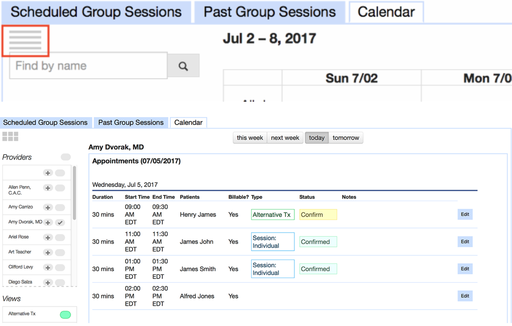Click the list view hamburger icon above search
The height and width of the screenshot is (326, 512).
point(25,40)
